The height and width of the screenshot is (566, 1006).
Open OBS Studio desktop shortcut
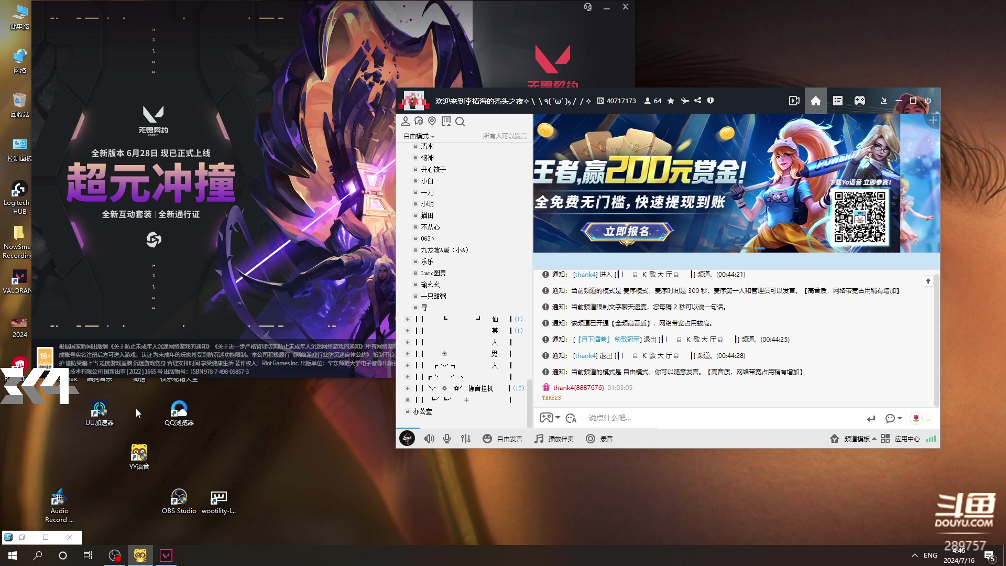pyautogui.click(x=179, y=502)
